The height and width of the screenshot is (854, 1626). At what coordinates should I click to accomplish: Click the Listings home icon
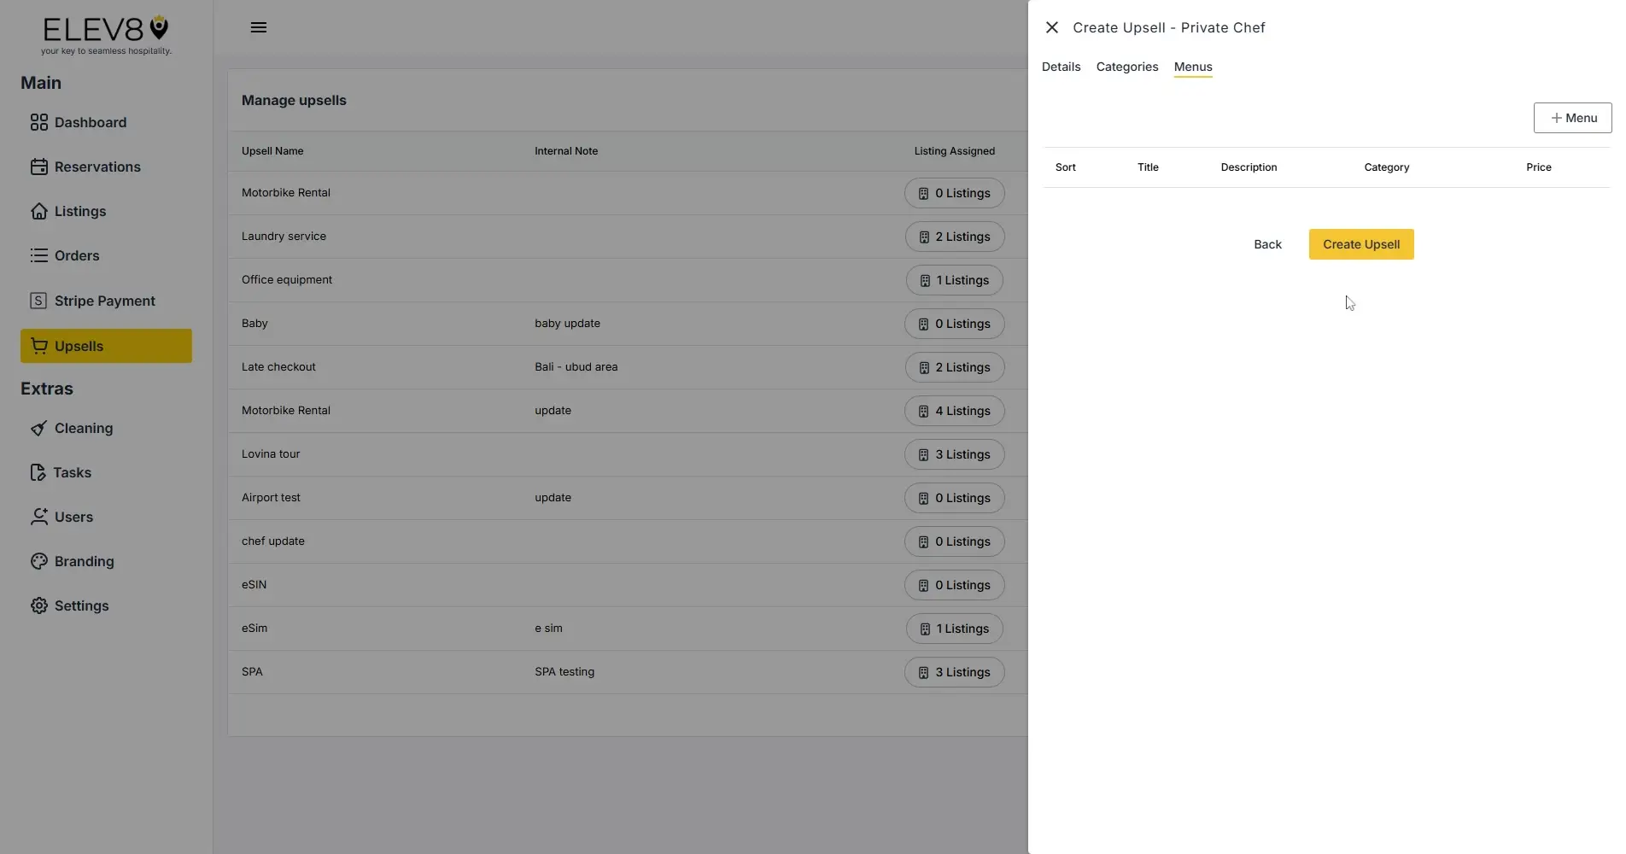point(39,211)
